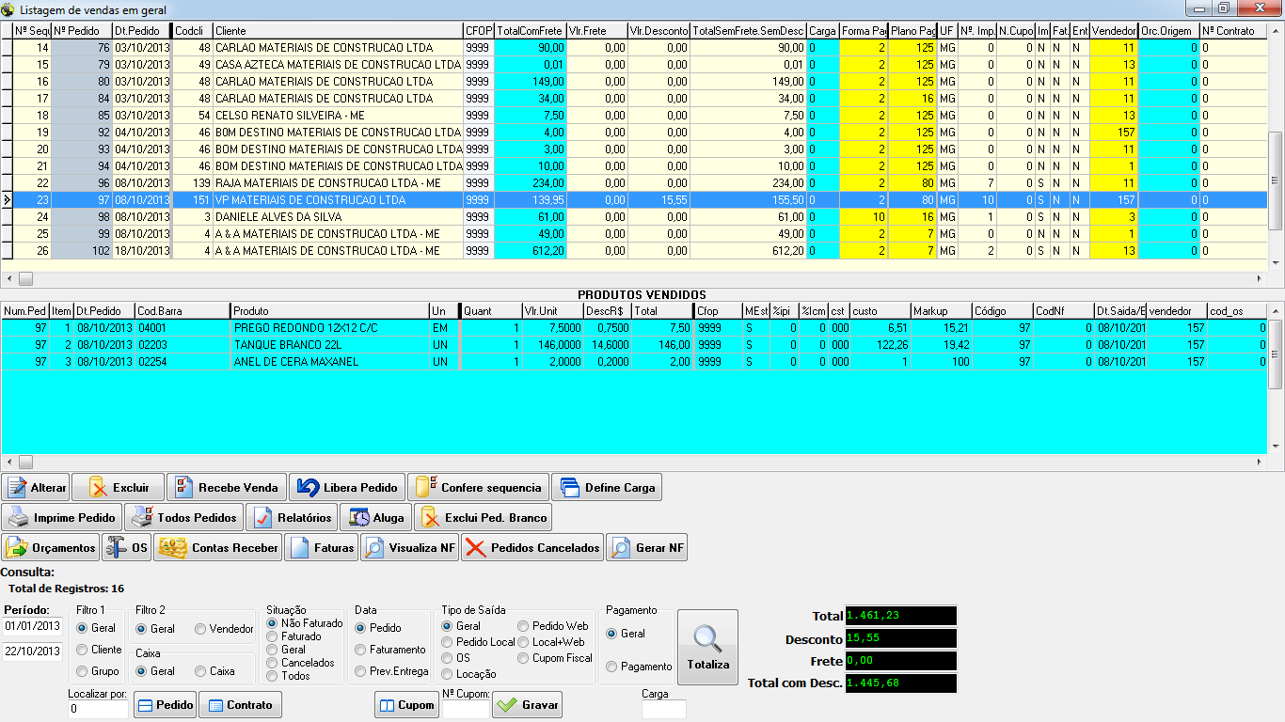Select the RAJA MATERIAIS DE CONSTRUCAO row
Screen dimensions: 1285x722
pyautogui.click(x=633, y=183)
